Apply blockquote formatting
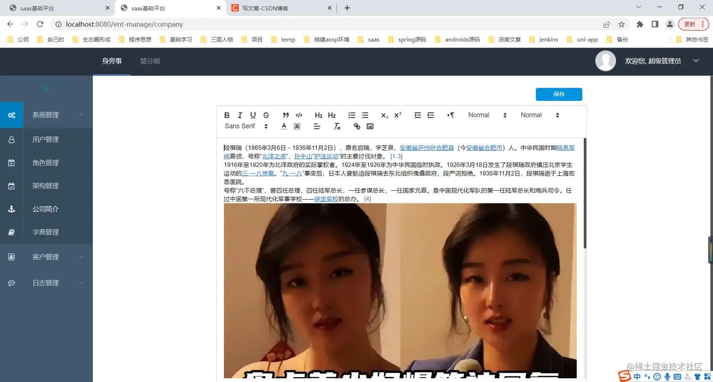Image resolution: width=713 pixels, height=382 pixels. pos(286,115)
